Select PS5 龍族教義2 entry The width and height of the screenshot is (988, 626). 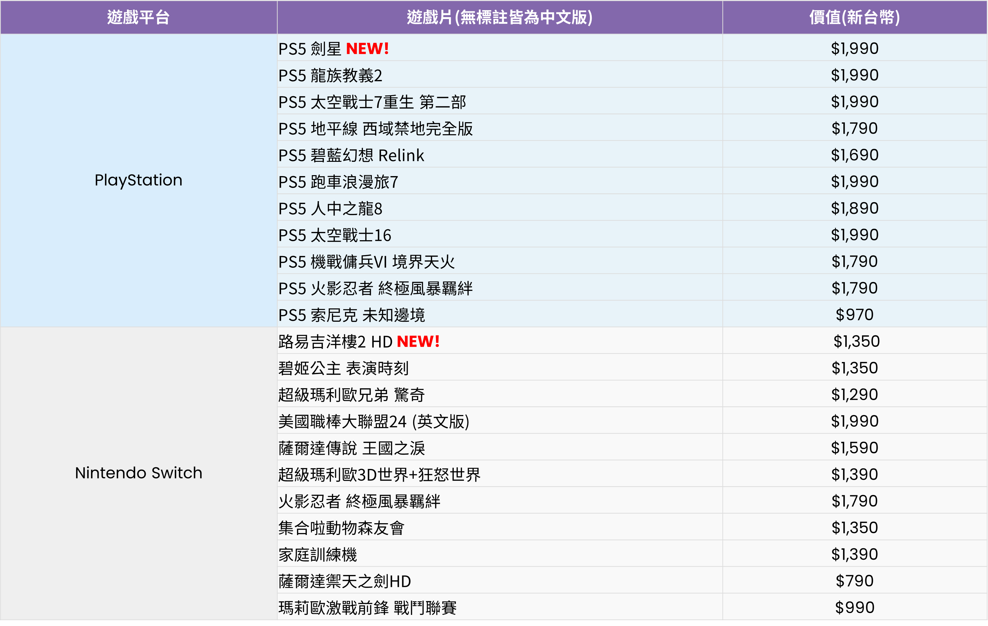[330, 76]
